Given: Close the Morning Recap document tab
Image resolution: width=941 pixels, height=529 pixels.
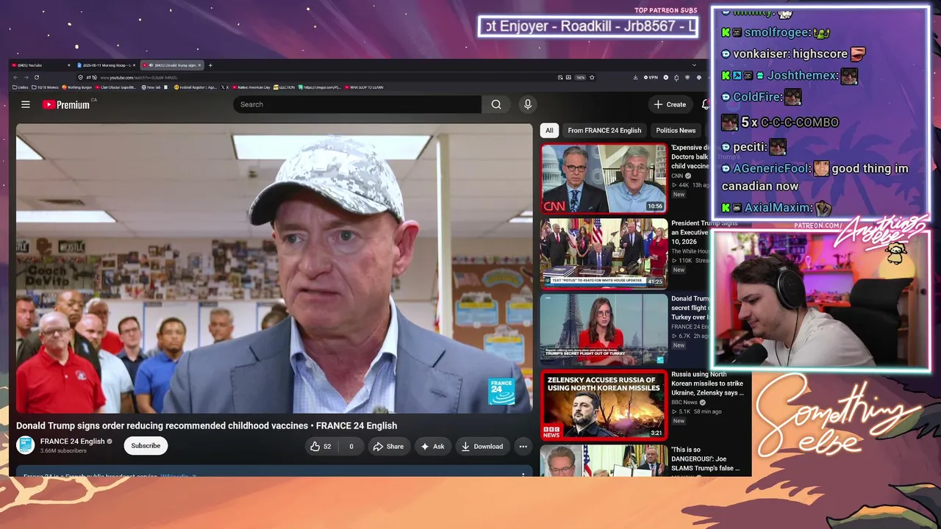Looking at the screenshot, I should tap(135, 65).
